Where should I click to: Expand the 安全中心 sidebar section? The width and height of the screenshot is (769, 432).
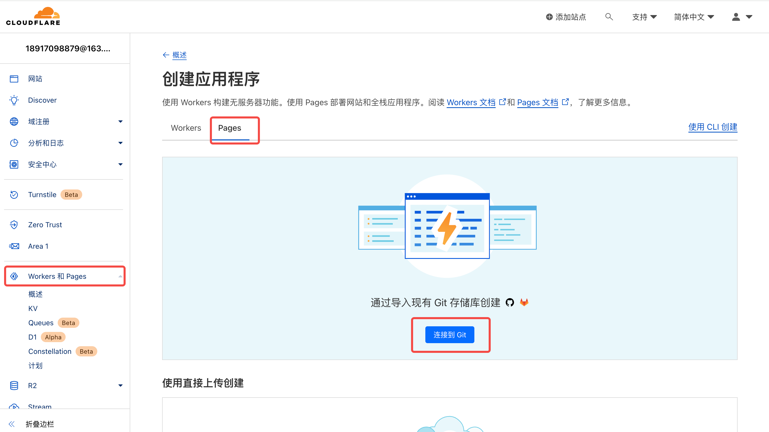click(x=120, y=164)
